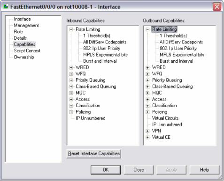Expand Outbound WFQ node
The image size is (224, 181).
[x=147, y=74]
